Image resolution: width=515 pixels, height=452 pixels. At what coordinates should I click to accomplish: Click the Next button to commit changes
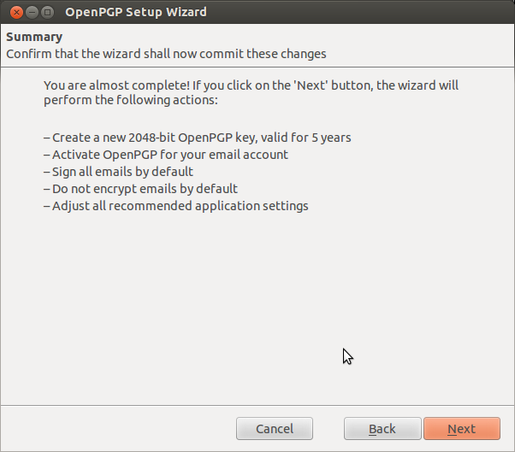tap(461, 428)
